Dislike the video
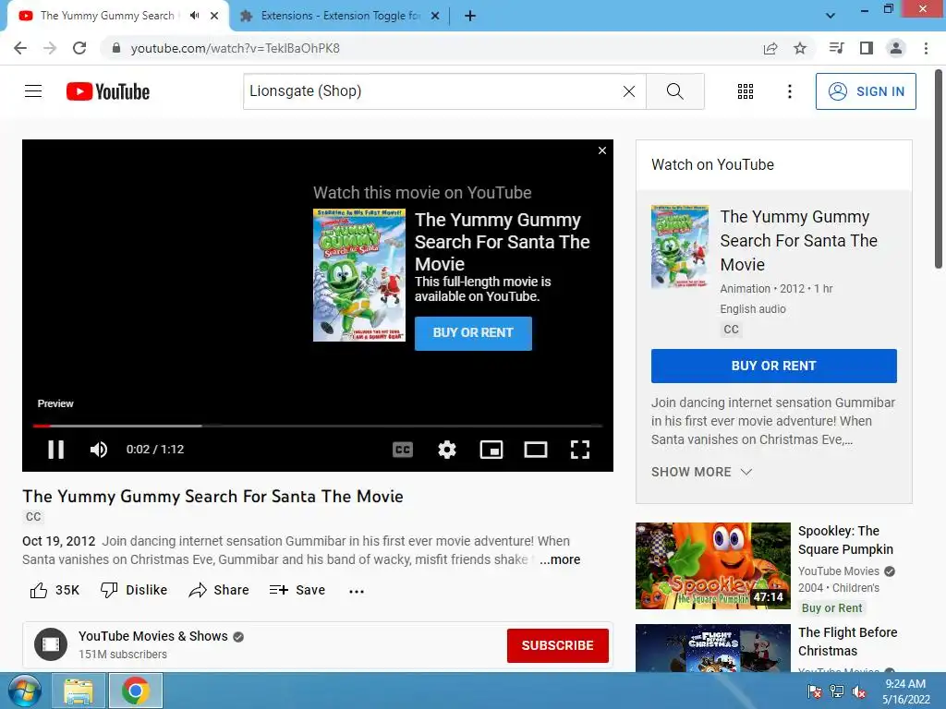Viewport: 946px width, 709px height. pos(134,590)
